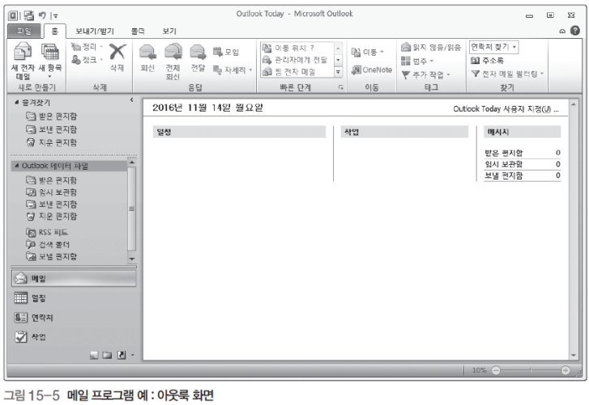
Task: Open 정크 junk dropdown
Action: pos(87,60)
